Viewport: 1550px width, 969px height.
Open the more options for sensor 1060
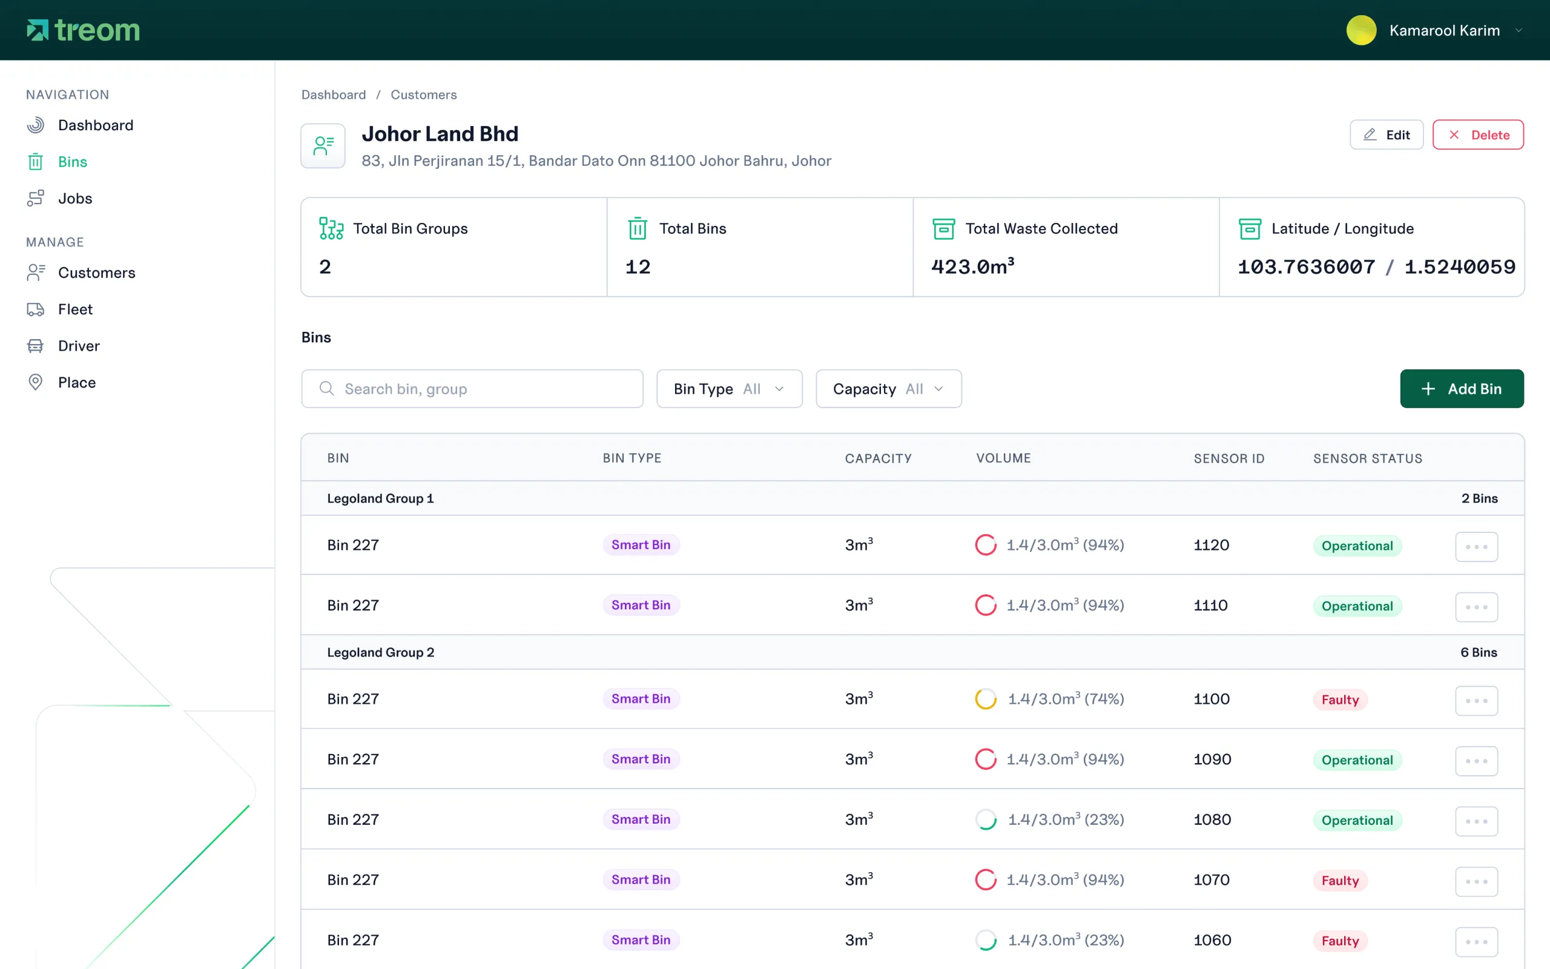pos(1476,941)
